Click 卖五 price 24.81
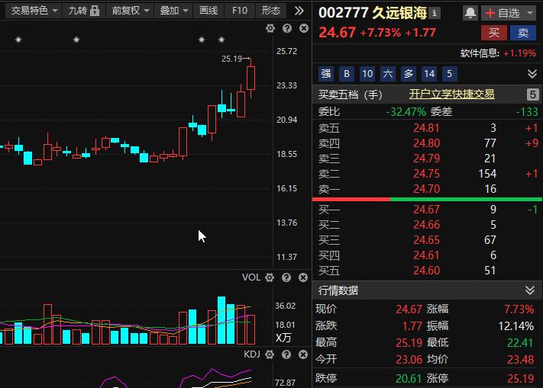This screenshot has width=543, height=388. 426,128
